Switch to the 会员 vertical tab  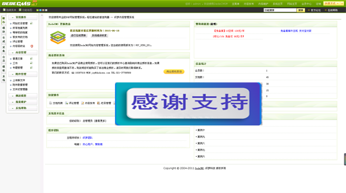tap(4, 58)
